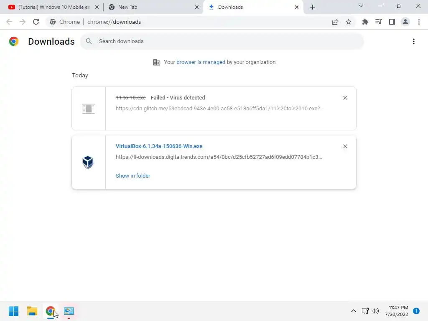The height and width of the screenshot is (321, 428).
Task: Toggle the side panel icon
Action: (392, 22)
